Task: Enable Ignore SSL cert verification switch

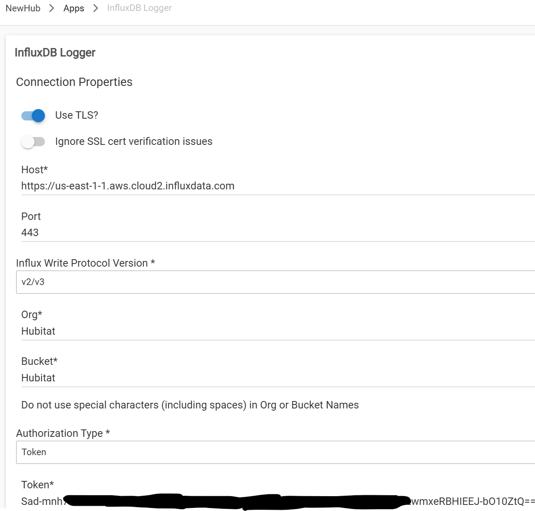Action: tap(33, 142)
